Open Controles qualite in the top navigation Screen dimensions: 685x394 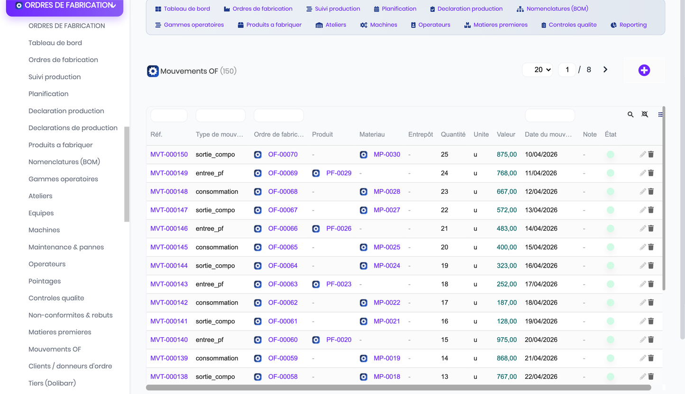[x=568, y=25]
